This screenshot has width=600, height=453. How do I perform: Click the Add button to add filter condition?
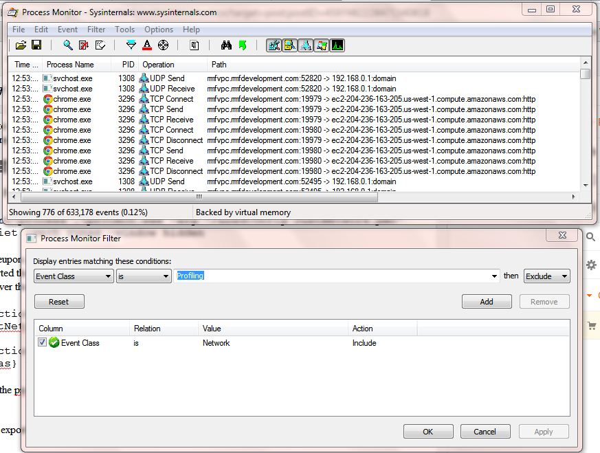487,301
